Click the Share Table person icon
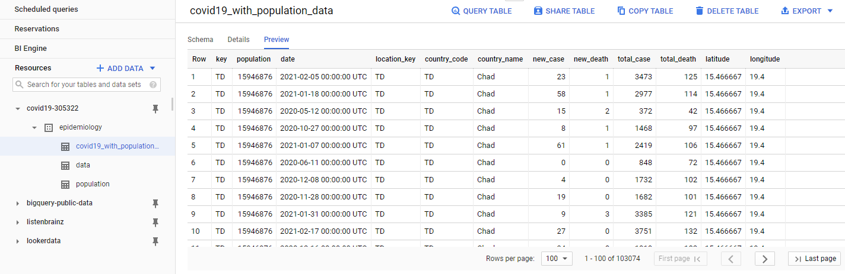Screen dimensions: 845x274 538,11
